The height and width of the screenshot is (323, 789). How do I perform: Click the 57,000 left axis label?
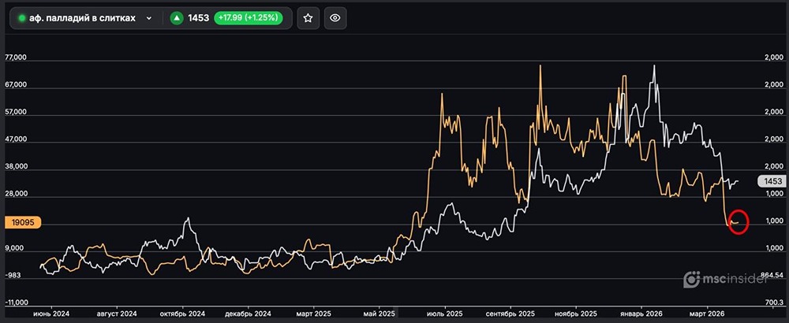tap(16, 112)
